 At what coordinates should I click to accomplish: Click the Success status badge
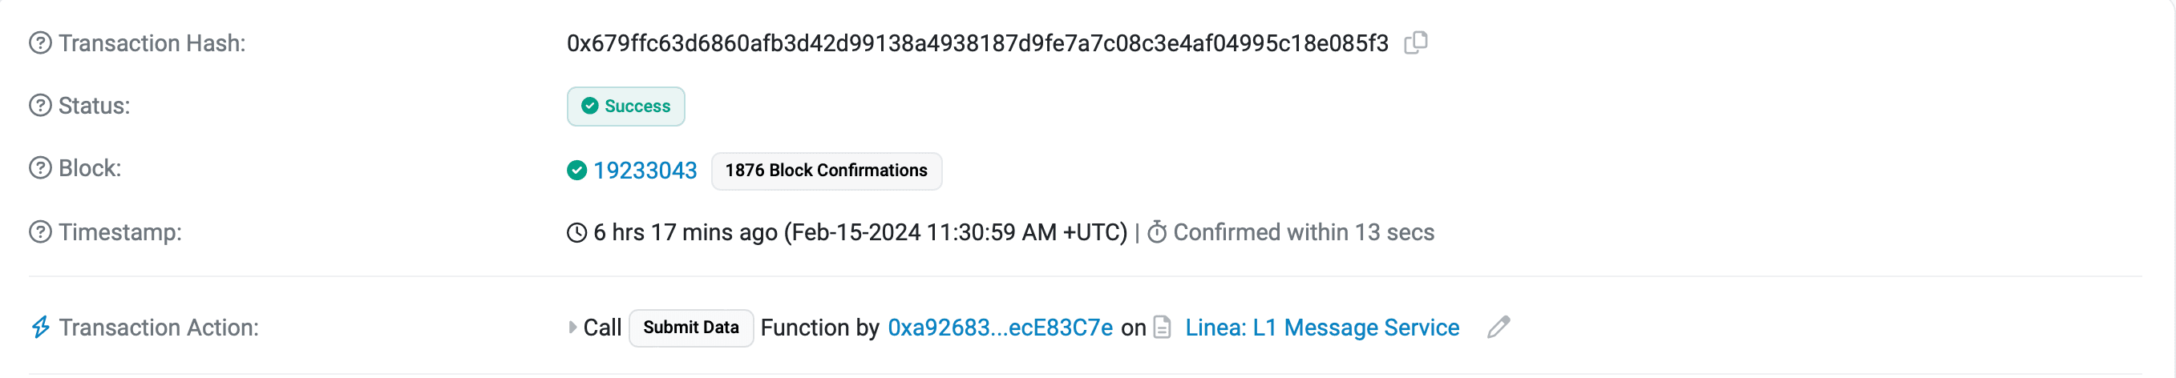[x=625, y=107]
